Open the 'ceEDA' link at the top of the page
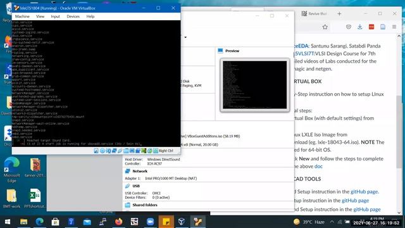405x228 pixels. click(301, 46)
